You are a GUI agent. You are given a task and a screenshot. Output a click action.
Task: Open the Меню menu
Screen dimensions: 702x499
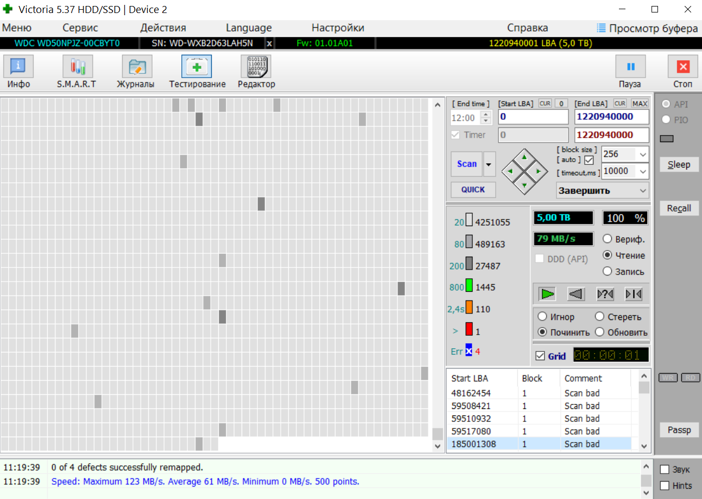17,28
